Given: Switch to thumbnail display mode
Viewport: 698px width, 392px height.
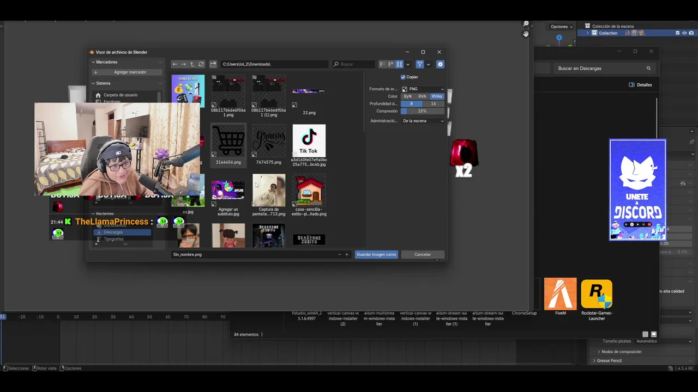Looking at the screenshot, I should point(399,64).
